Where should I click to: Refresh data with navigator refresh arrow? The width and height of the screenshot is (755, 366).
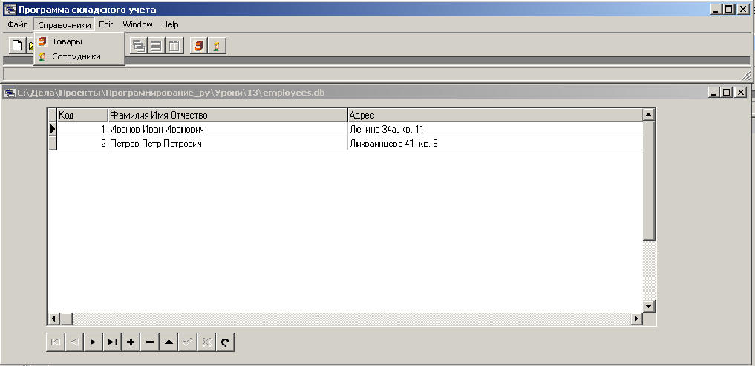coord(225,342)
